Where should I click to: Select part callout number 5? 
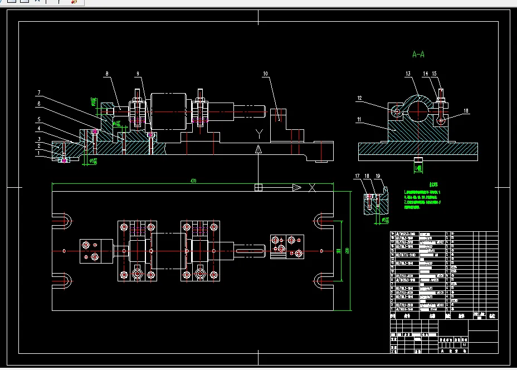click(x=39, y=119)
